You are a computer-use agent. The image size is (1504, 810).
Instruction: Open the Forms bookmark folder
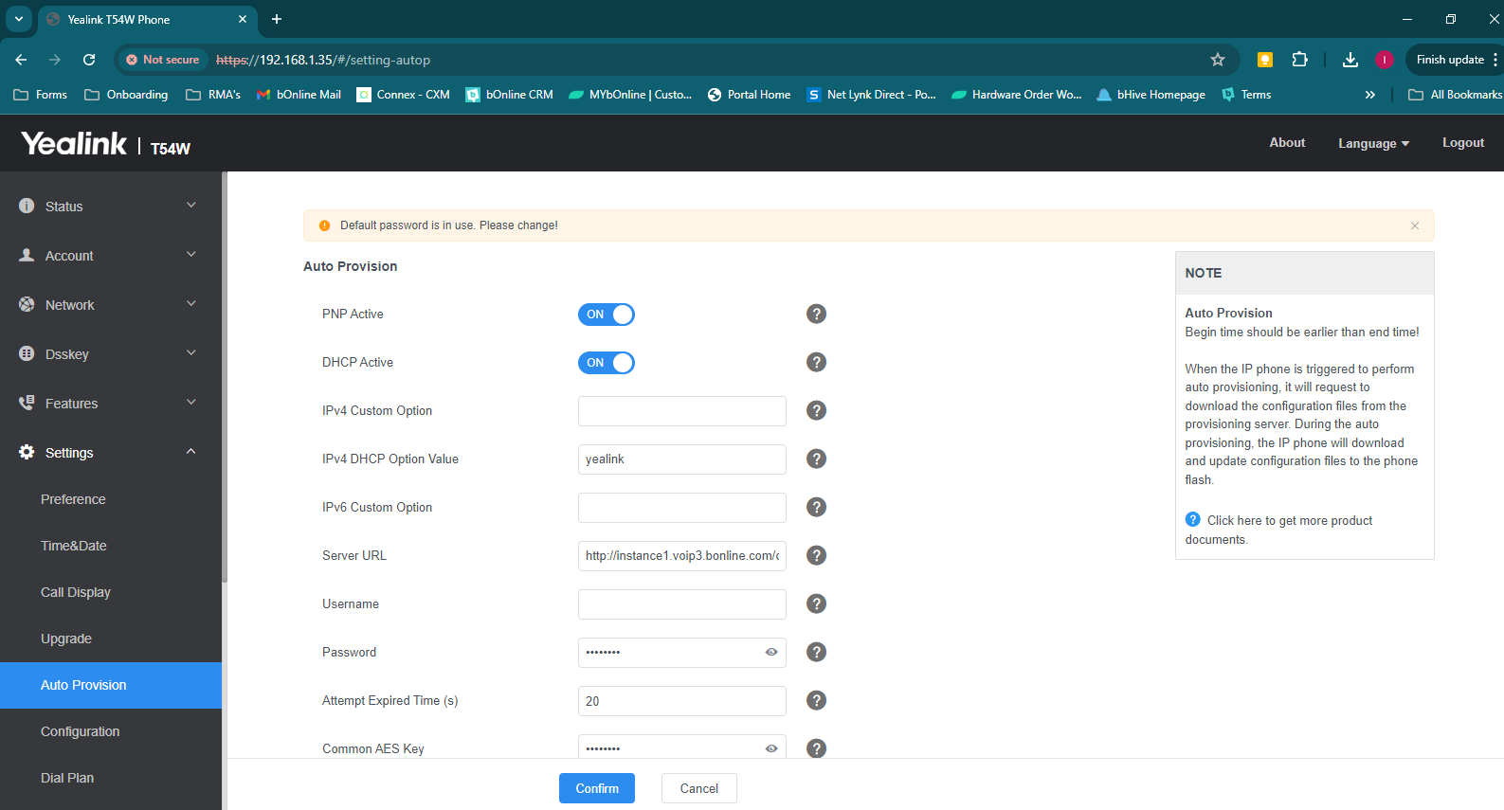(41, 95)
